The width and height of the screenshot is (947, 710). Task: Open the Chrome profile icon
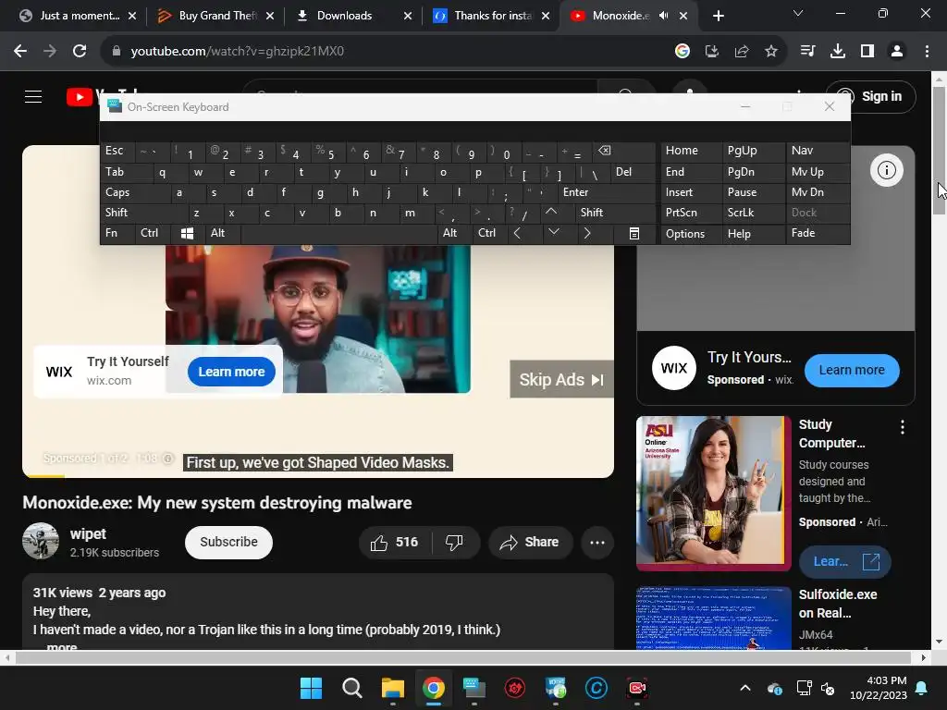(x=897, y=52)
